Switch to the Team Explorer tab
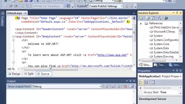Image resolution: width=185 pixels, height=104 pixels. 160,65
